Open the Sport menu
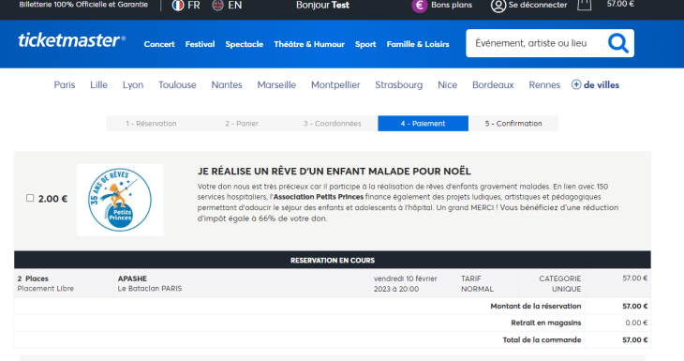 [365, 44]
